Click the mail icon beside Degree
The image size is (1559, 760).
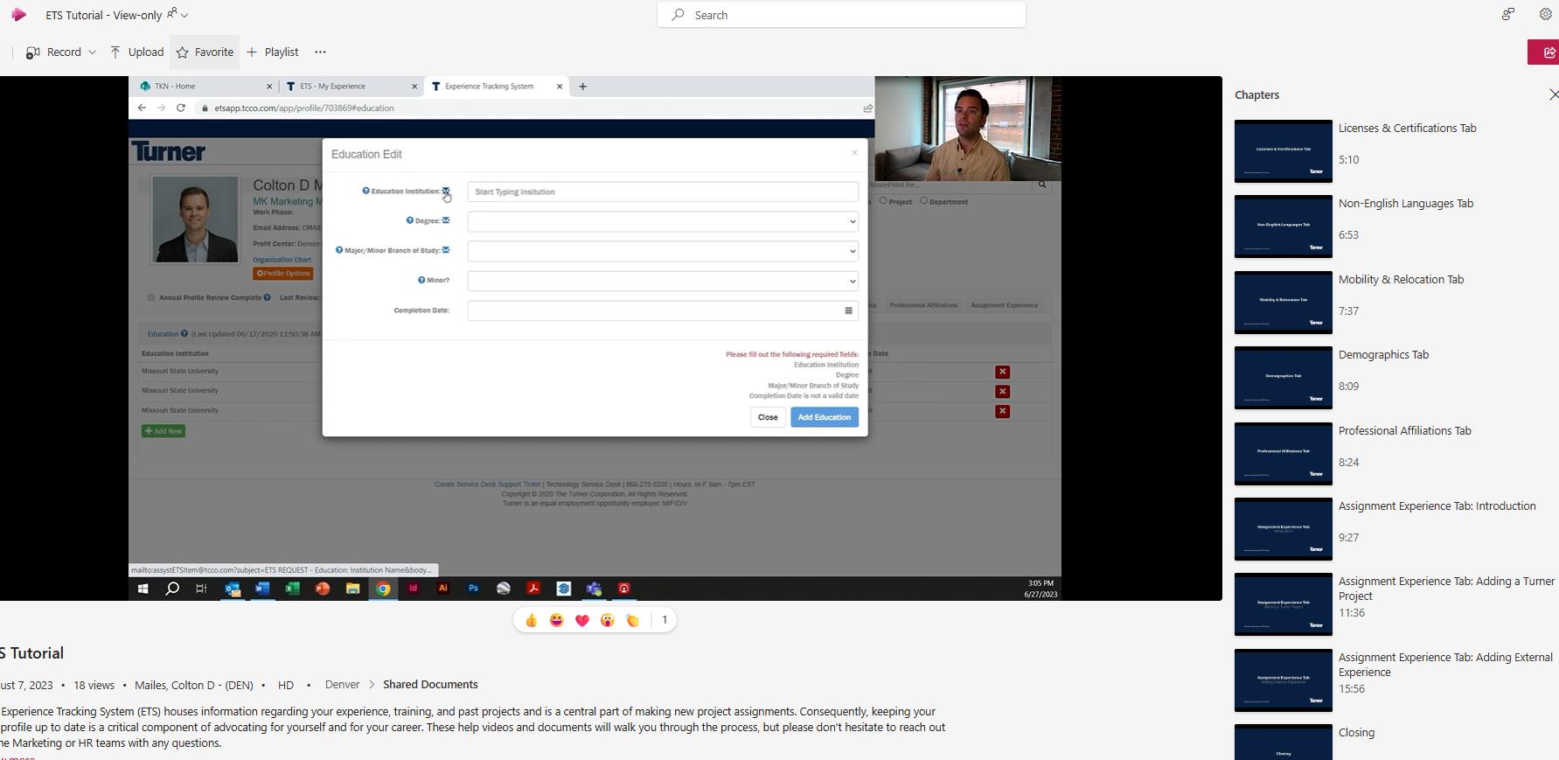(446, 220)
